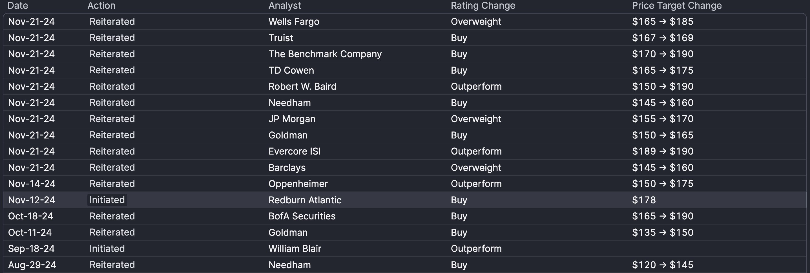Click the Barclays analyst name
This screenshot has height=273, width=810.
pyautogui.click(x=287, y=168)
